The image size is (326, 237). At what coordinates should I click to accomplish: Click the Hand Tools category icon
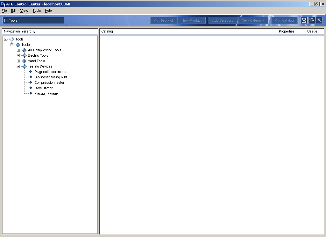point(24,61)
